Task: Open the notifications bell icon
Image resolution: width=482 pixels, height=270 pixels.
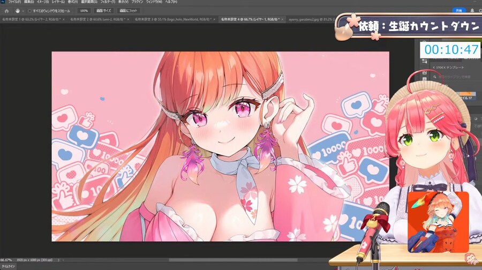Action: click(x=472, y=11)
